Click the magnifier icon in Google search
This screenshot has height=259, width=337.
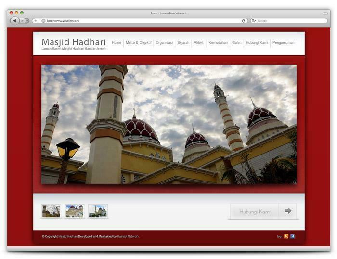click(254, 21)
